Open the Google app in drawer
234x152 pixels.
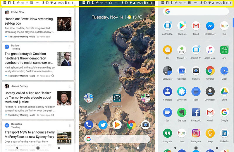(x=224, y=112)
